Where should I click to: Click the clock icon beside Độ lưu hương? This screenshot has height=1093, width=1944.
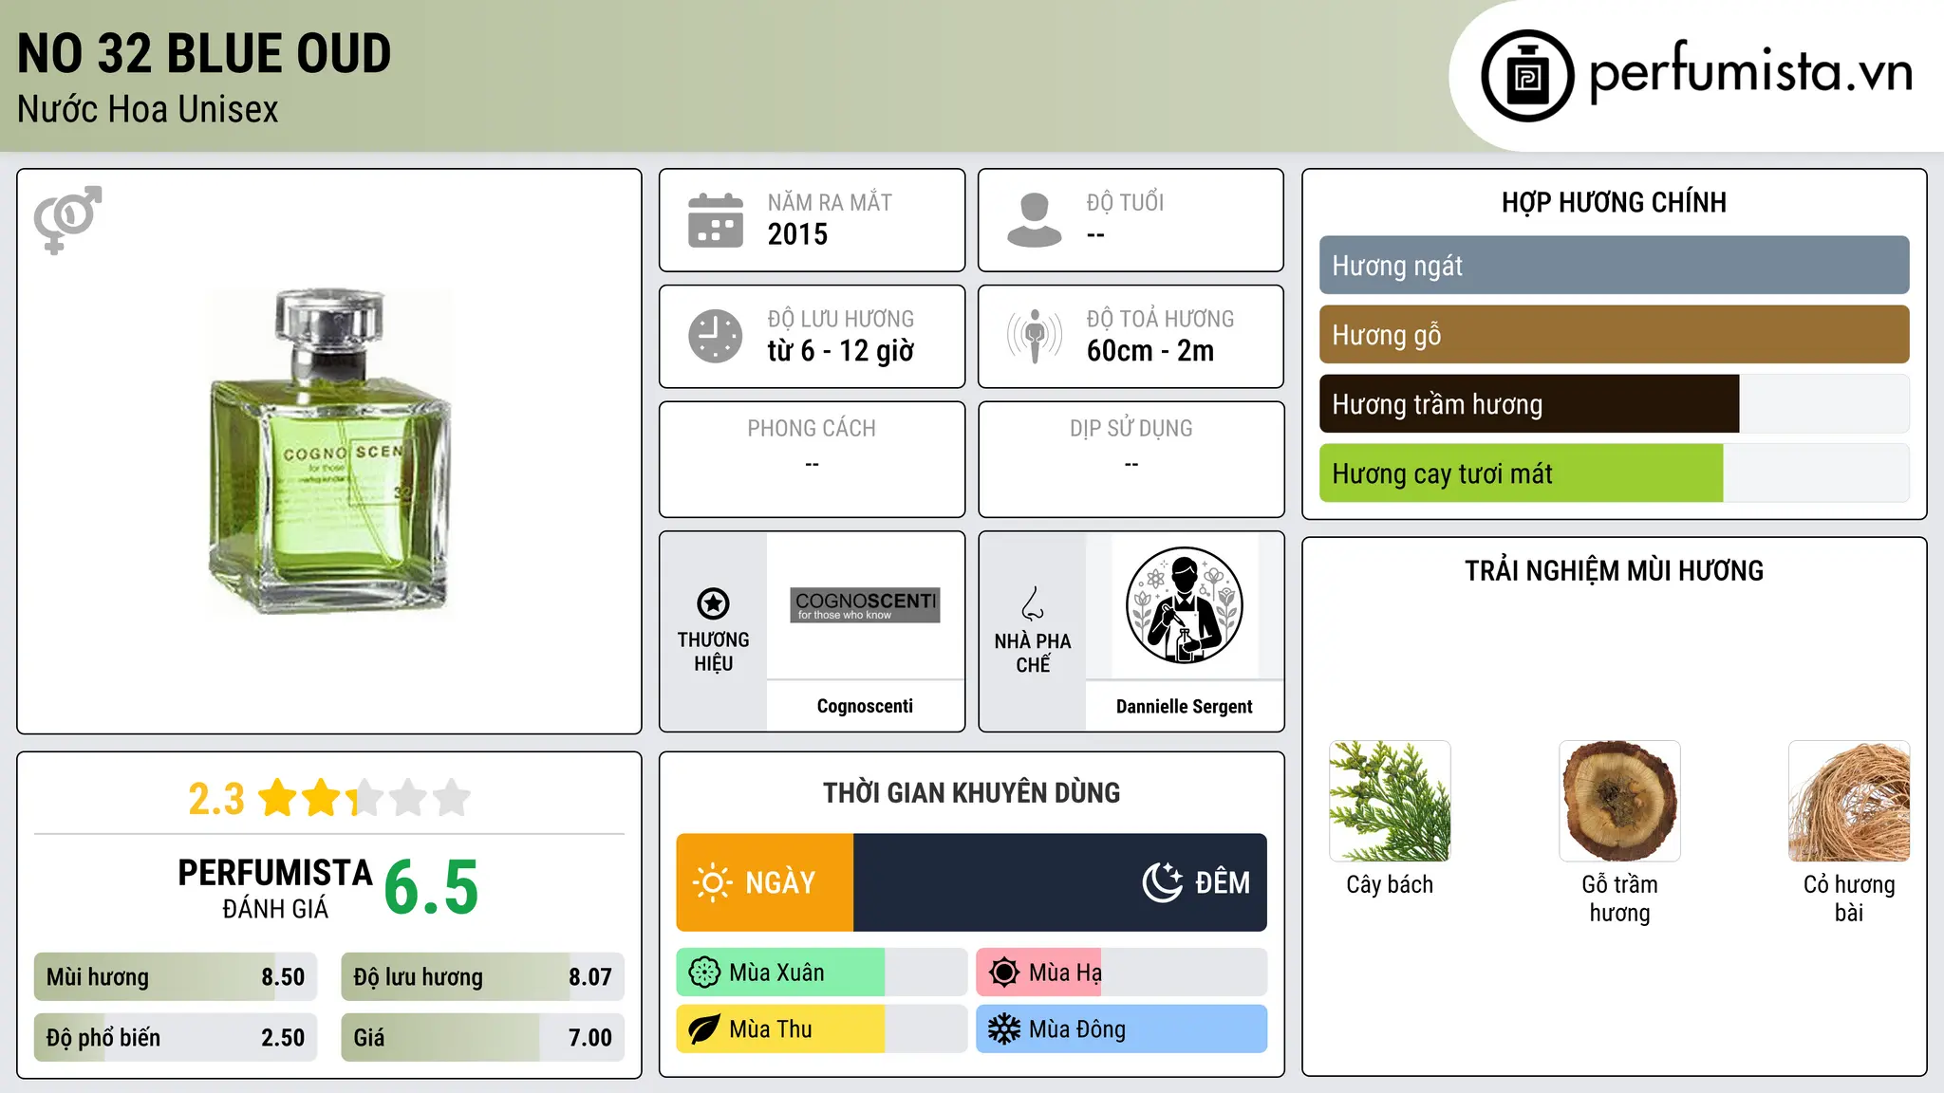tap(716, 336)
